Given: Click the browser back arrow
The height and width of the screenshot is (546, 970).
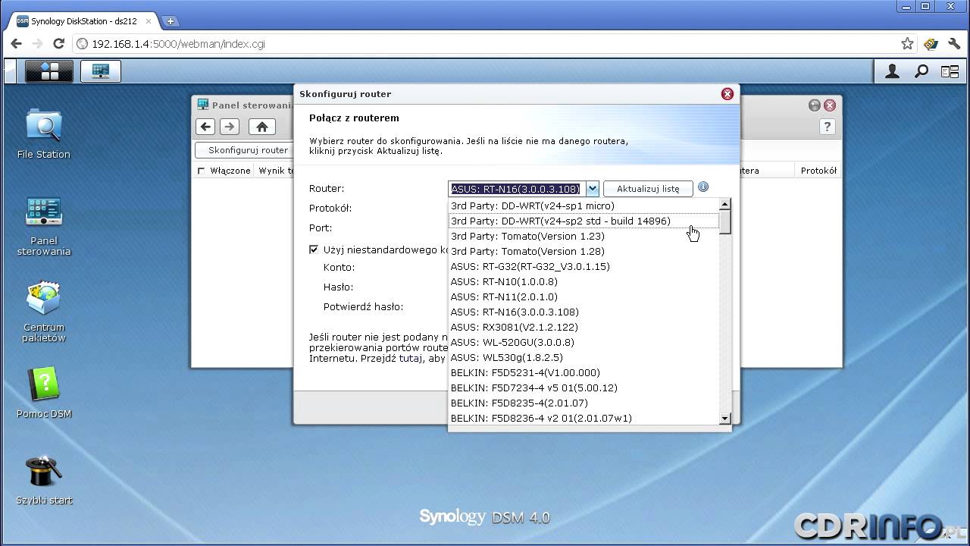Looking at the screenshot, I should tap(16, 44).
